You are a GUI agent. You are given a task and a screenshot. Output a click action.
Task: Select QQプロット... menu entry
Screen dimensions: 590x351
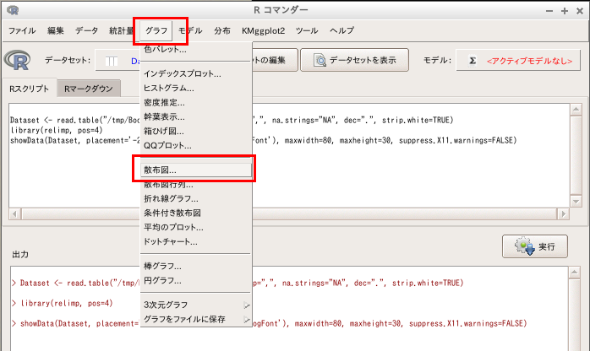(195, 145)
